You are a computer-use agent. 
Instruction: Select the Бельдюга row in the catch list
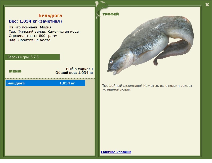pos(45,83)
